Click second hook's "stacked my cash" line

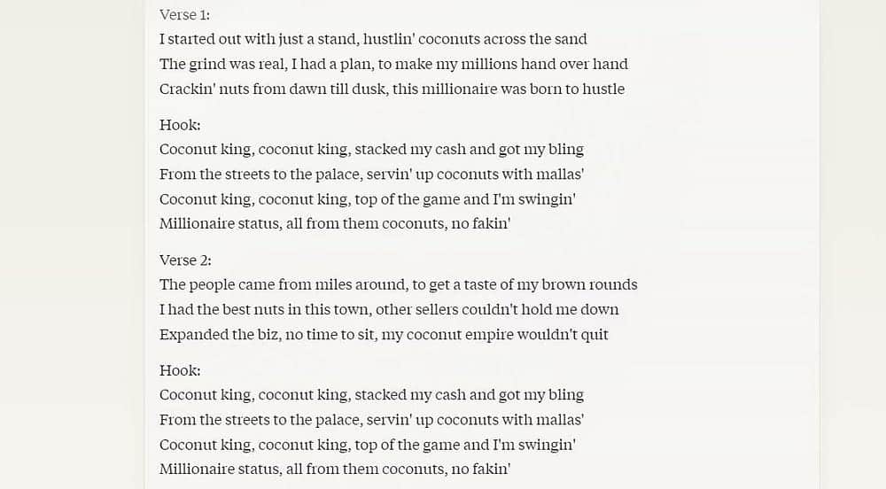(x=371, y=395)
